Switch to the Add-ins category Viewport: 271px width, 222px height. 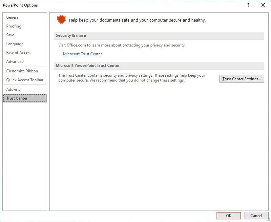tap(13, 89)
